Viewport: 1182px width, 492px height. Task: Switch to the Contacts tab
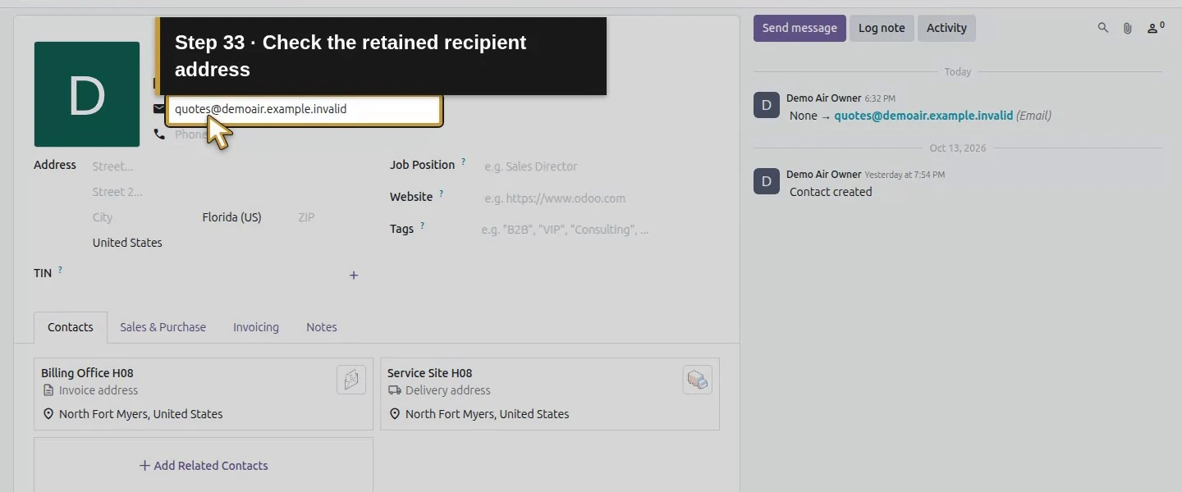pyautogui.click(x=71, y=327)
